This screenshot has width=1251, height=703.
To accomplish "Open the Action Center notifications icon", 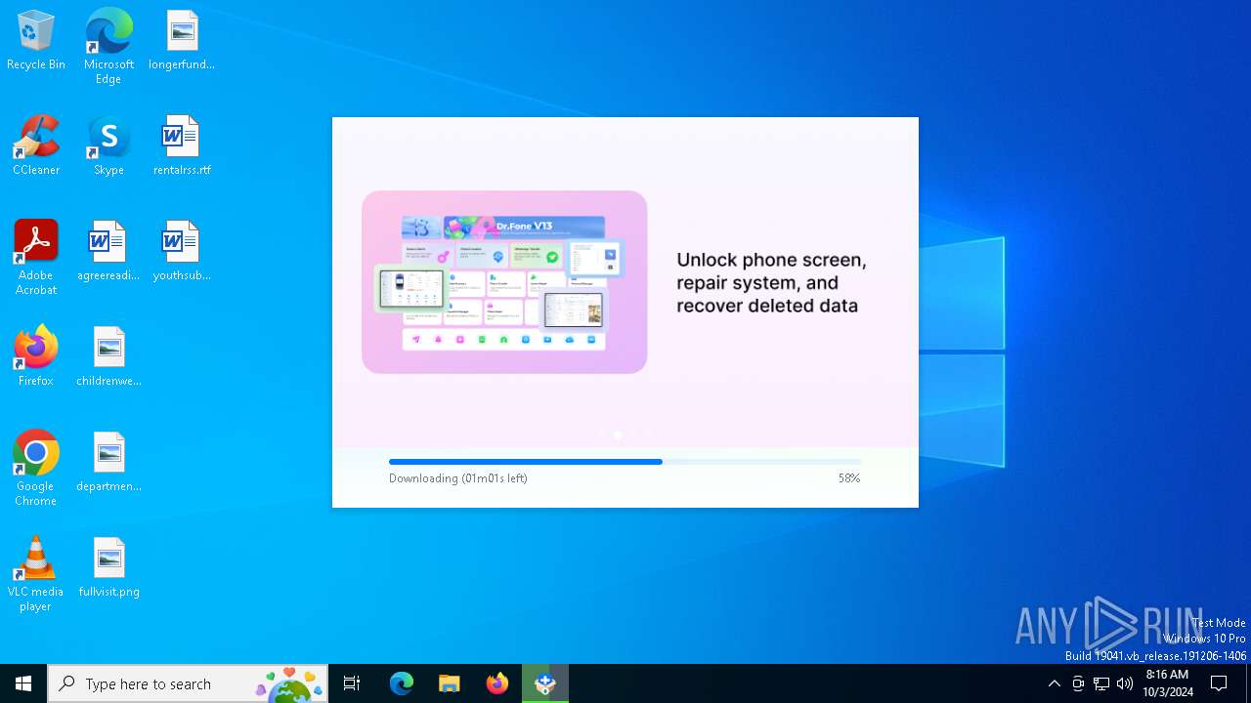I will click(1219, 683).
